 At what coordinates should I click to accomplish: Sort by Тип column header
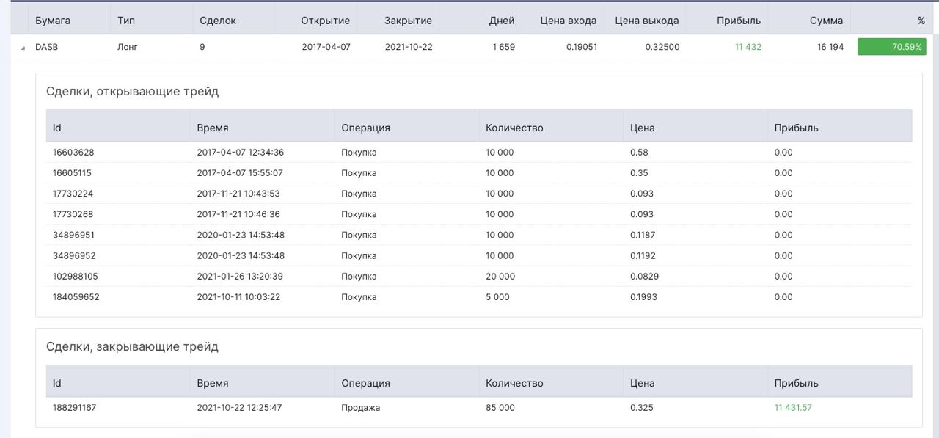(x=126, y=21)
